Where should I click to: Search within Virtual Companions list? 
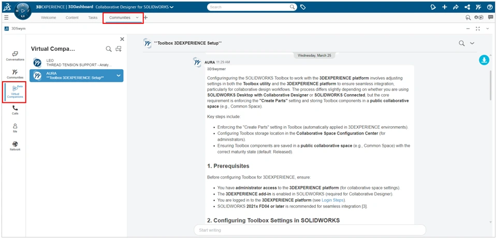click(108, 49)
